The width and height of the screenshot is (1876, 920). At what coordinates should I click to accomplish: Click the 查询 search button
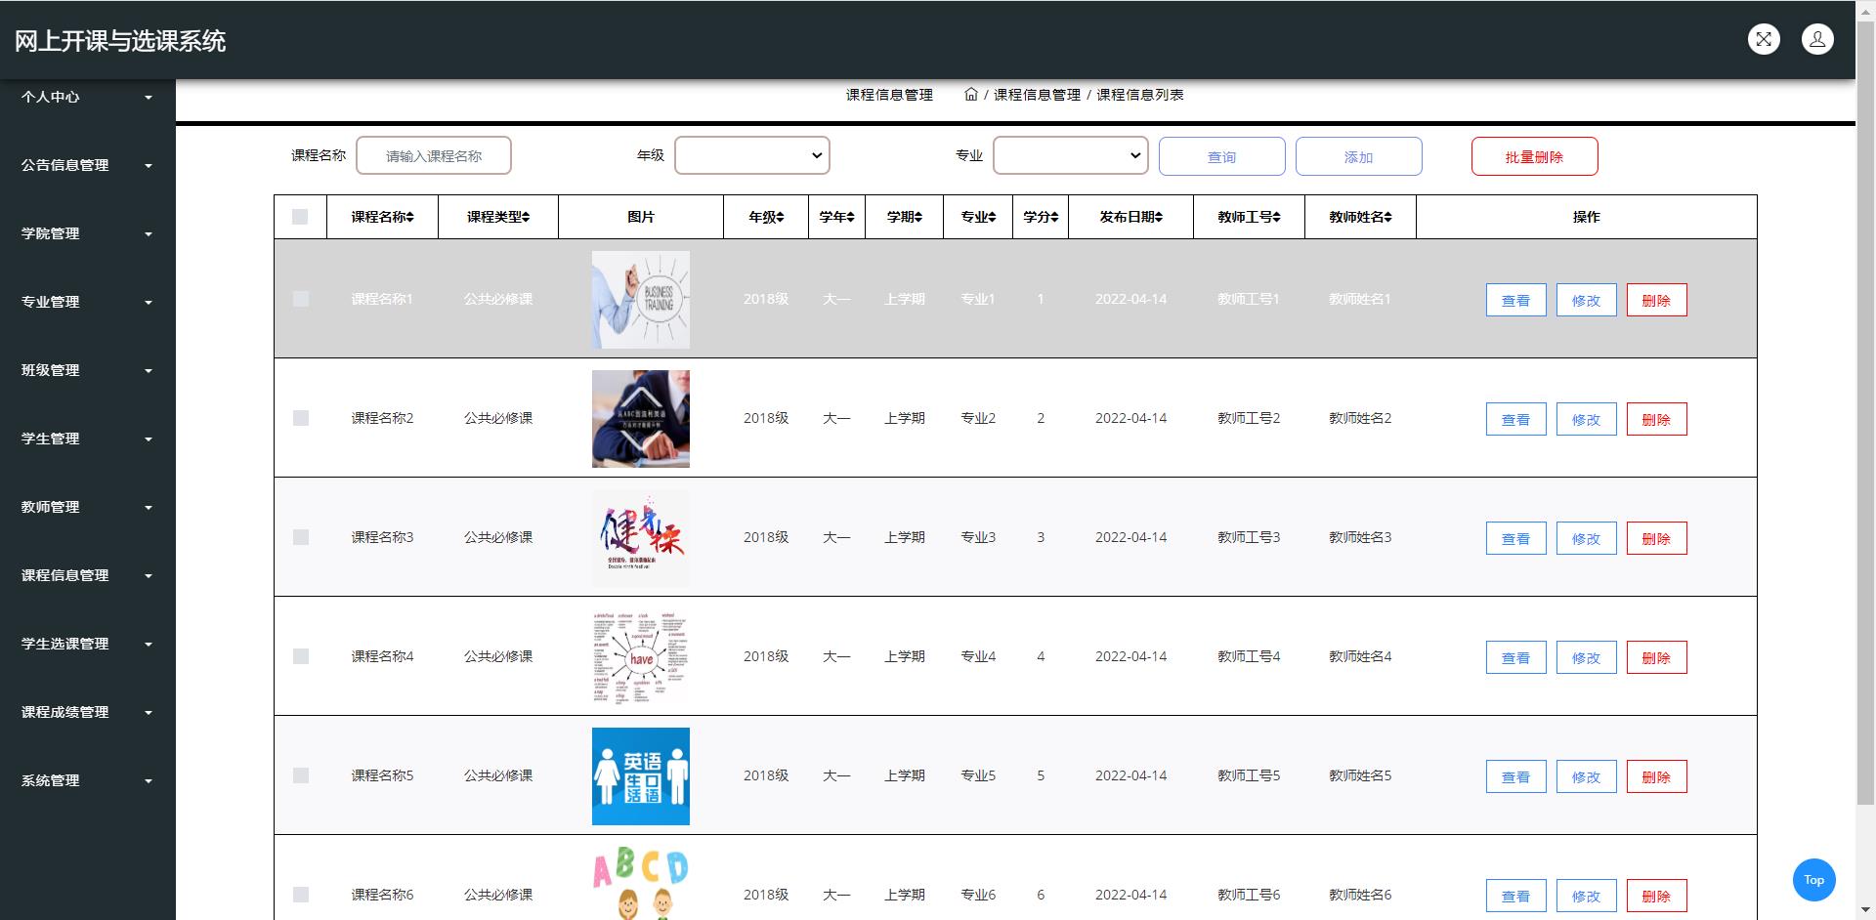pyautogui.click(x=1221, y=156)
